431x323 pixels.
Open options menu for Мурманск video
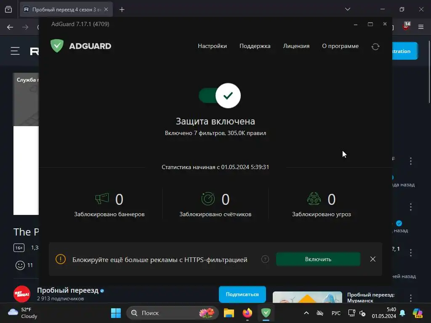coord(411,298)
